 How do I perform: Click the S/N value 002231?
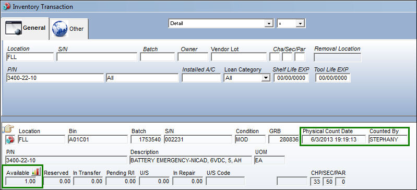(x=198, y=139)
